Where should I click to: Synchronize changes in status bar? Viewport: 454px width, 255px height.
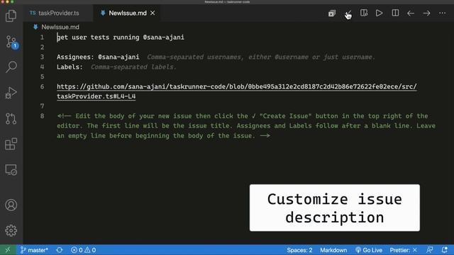coord(60,250)
